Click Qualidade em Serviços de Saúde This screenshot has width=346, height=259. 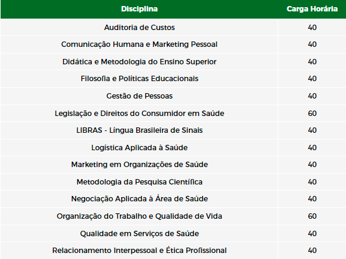pyautogui.click(x=139, y=234)
